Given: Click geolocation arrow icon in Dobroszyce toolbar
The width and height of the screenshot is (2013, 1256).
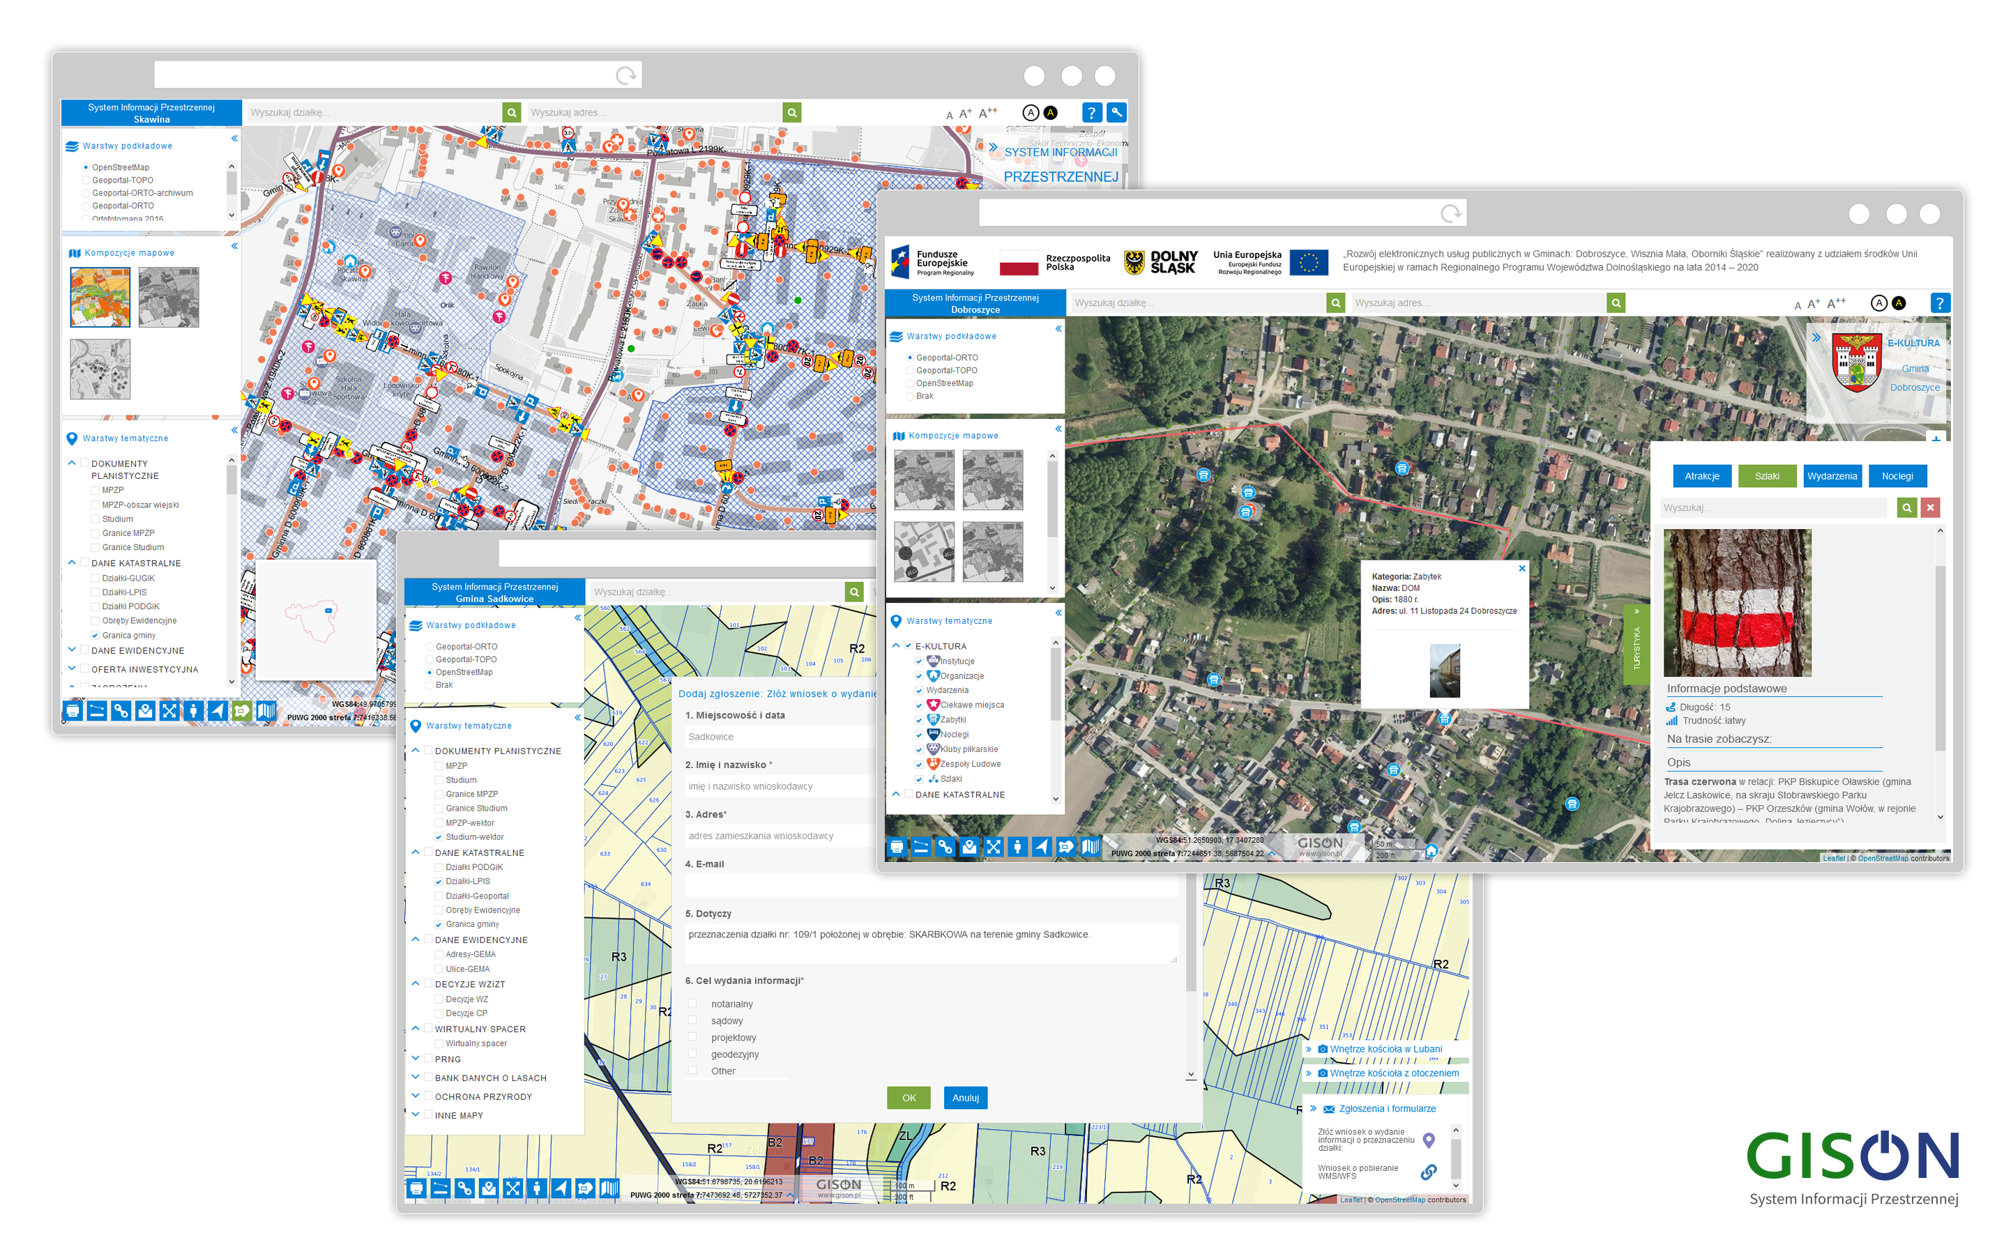Looking at the screenshot, I should [x=1042, y=848].
